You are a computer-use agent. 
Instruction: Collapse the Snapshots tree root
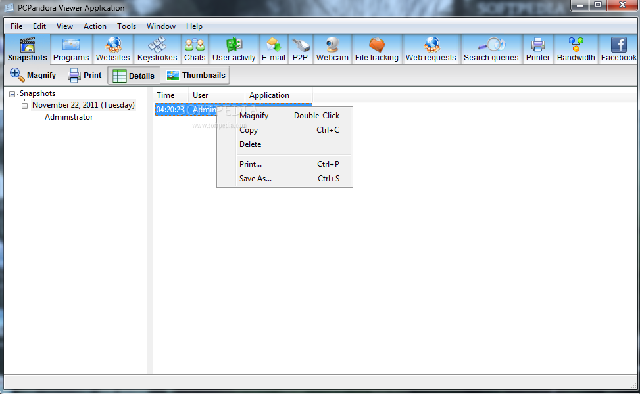tap(12, 94)
